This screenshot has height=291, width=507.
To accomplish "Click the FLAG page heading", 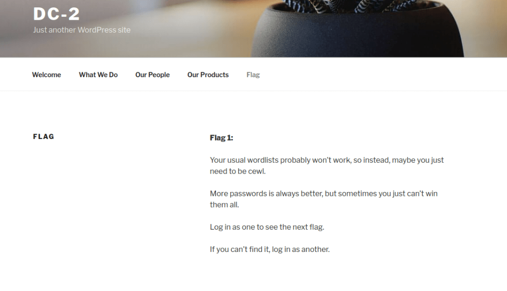I will pyautogui.click(x=44, y=137).
